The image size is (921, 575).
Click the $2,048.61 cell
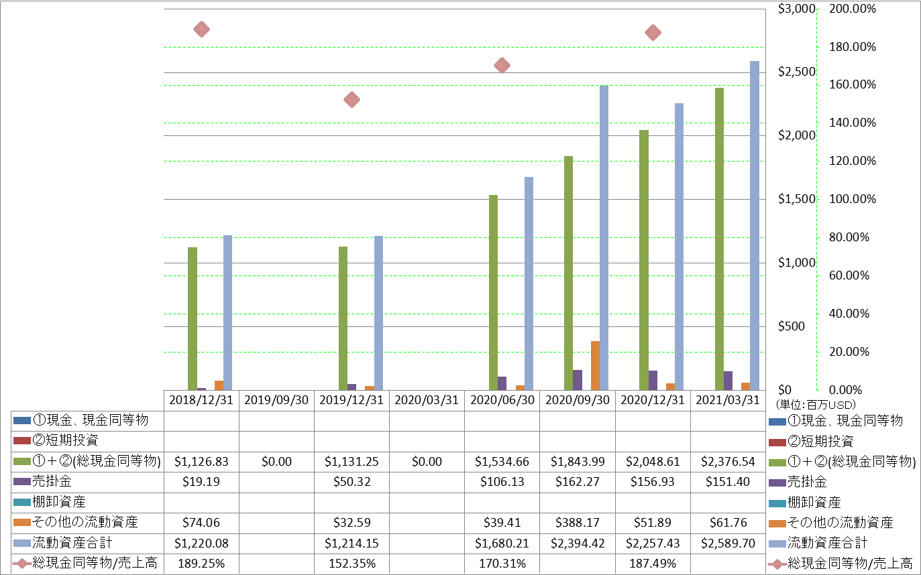[x=652, y=462]
